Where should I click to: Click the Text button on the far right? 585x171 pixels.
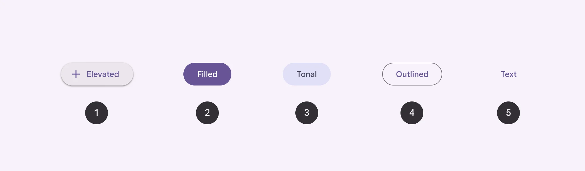508,74
